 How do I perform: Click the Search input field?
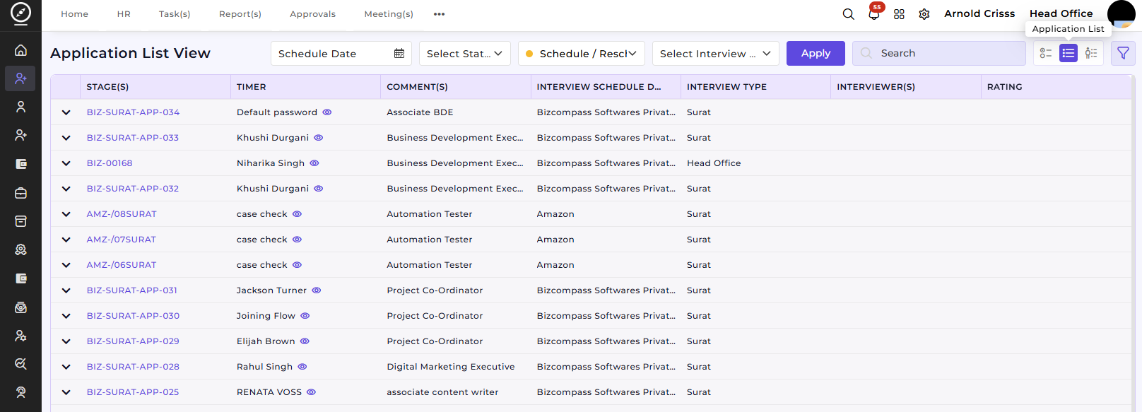click(x=939, y=53)
